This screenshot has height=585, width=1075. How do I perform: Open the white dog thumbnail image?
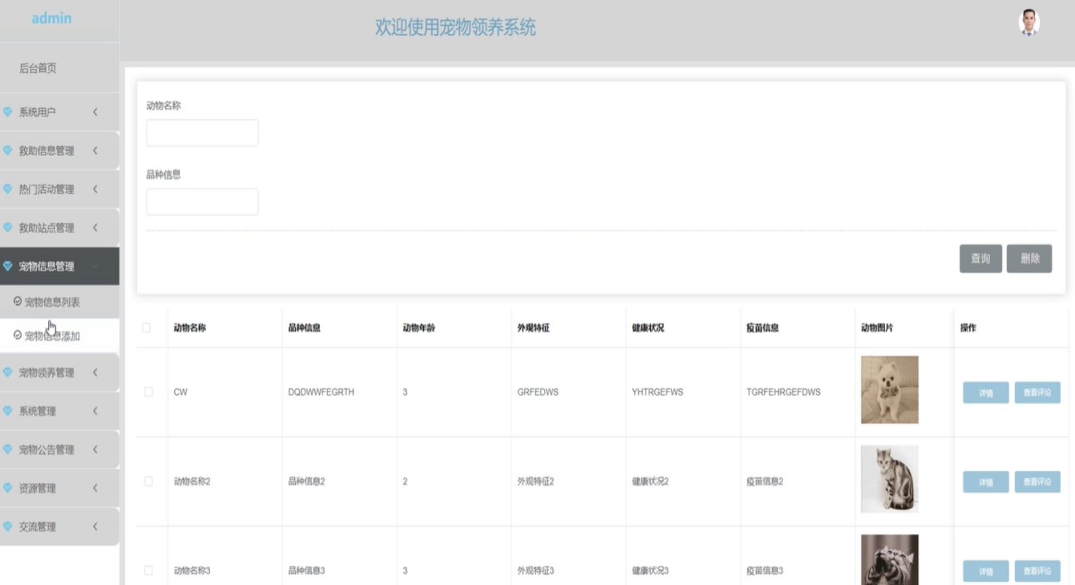889,390
